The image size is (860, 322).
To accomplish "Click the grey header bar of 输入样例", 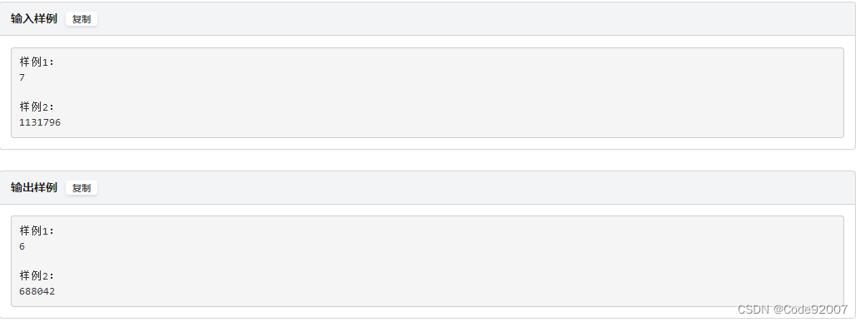I will (x=428, y=18).
